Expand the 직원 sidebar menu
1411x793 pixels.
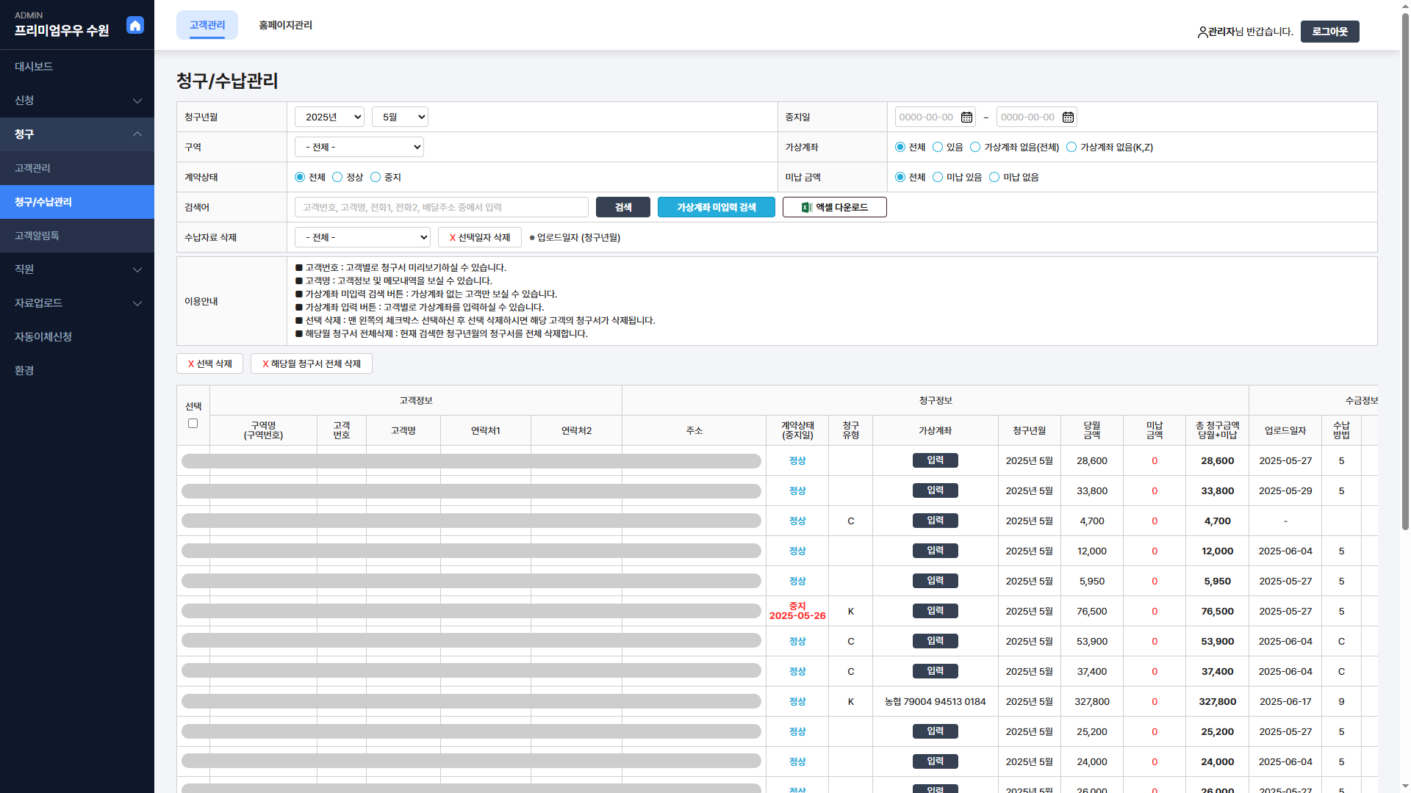(x=77, y=269)
